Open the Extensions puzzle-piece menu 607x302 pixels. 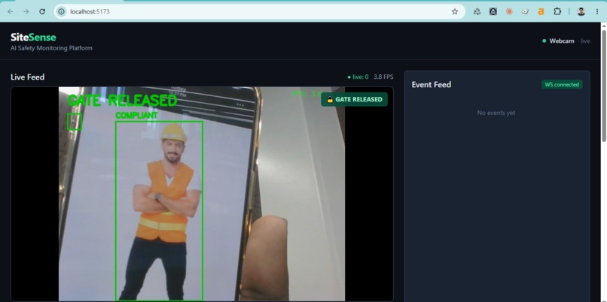[557, 11]
